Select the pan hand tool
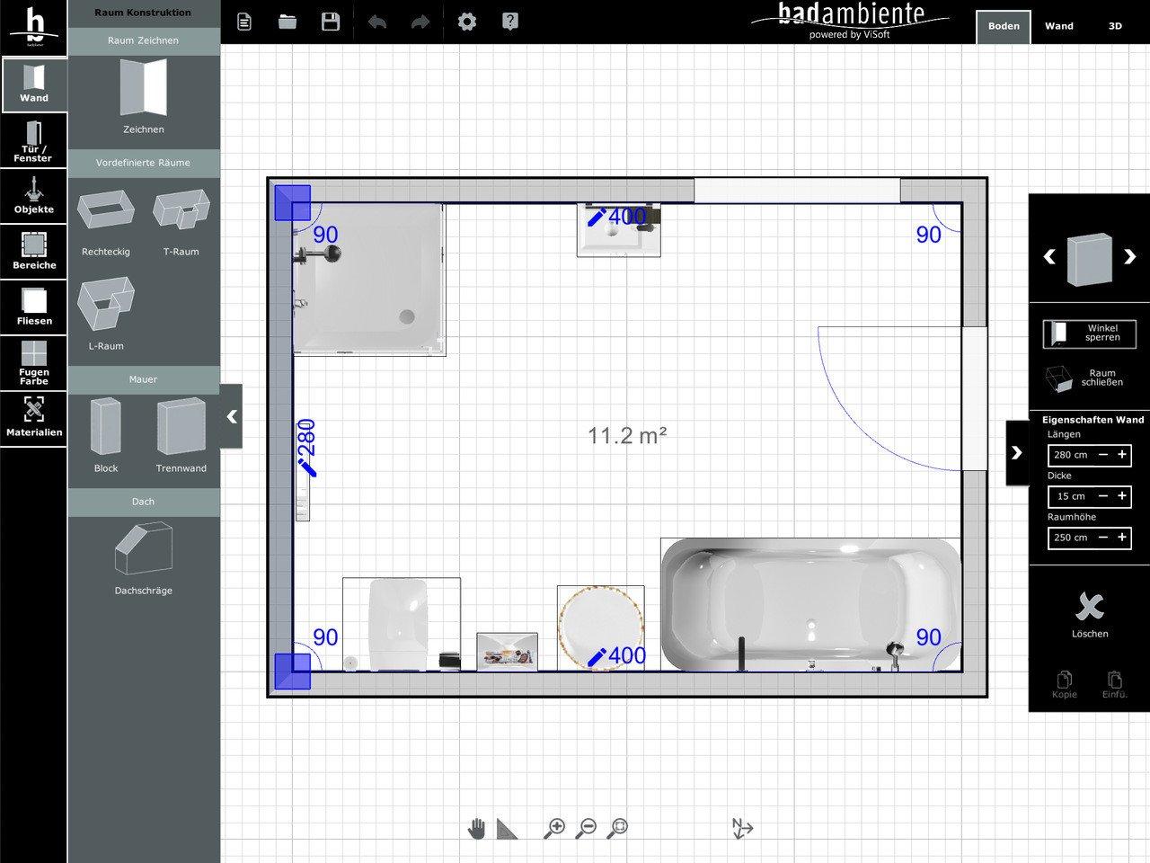Image resolution: width=1150 pixels, height=863 pixels. tap(476, 828)
